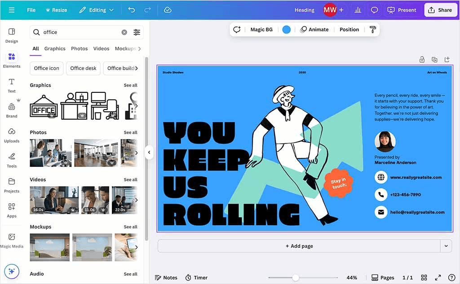Collapse the search side panel
The image size is (460, 284).
click(149, 152)
